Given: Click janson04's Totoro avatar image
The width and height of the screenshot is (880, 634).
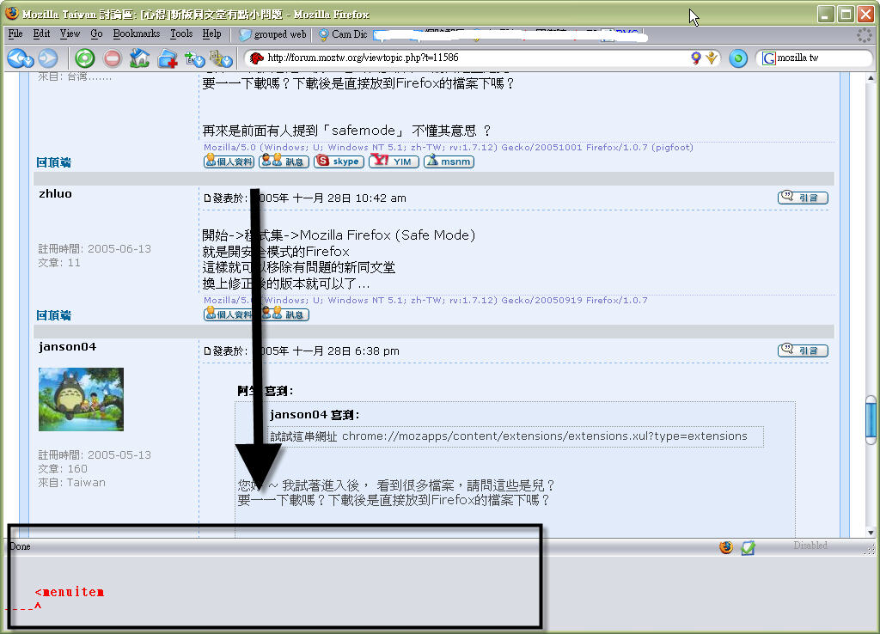Looking at the screenshot, I should click(x=81, y=399).
